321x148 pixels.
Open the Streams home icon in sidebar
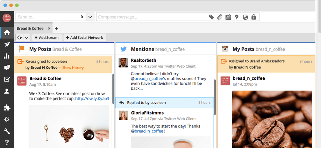point(7,32)
